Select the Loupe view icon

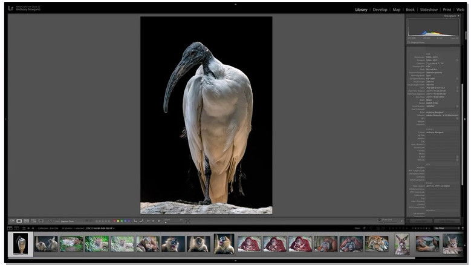pos(19,221)
